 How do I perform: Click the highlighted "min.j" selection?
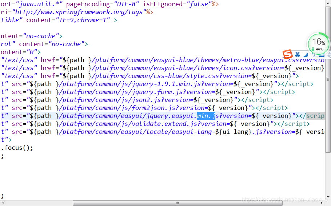tap(206, 116)
